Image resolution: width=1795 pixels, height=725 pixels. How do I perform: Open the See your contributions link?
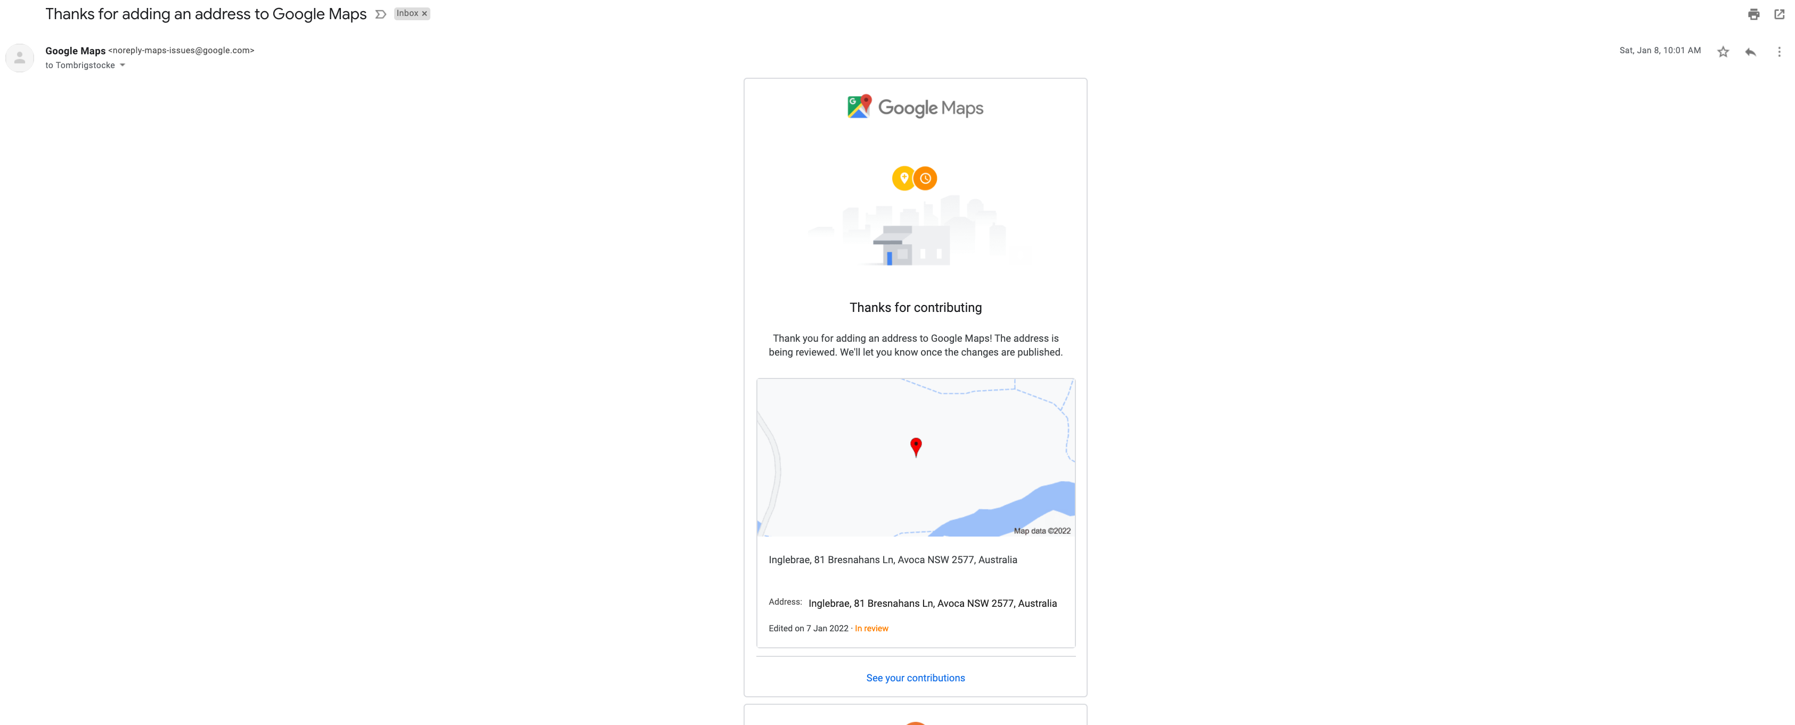pyautogui.click(x=915, y=678)
